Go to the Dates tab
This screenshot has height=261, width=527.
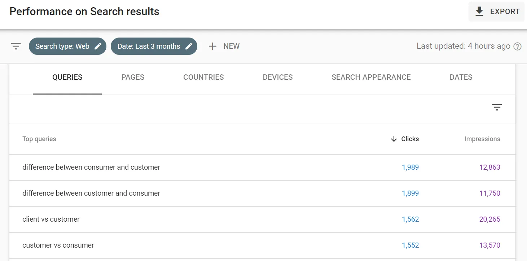(x=461, y=77)
